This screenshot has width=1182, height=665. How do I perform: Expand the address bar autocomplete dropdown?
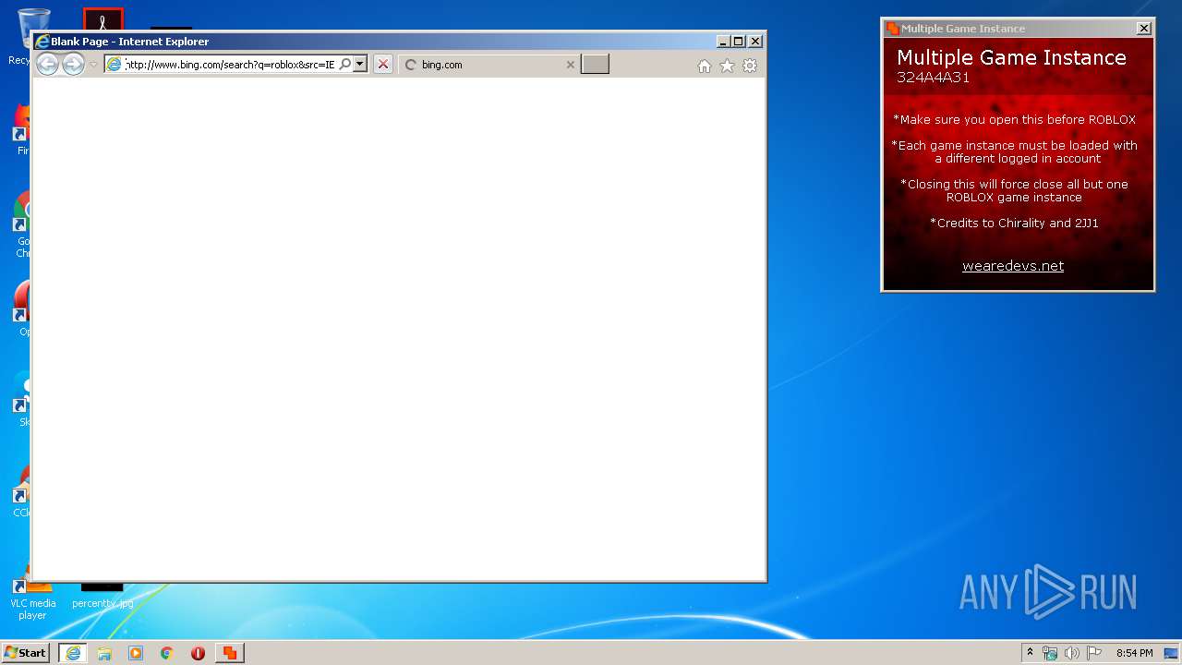coord(360,64)
